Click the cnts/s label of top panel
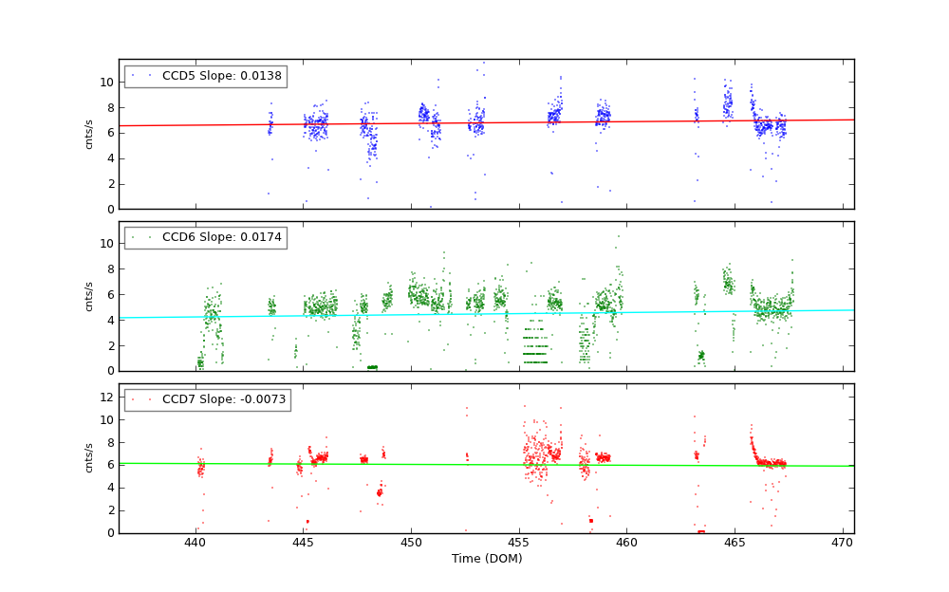The width and height of the screenshot is (949, 592). pyautogui.click(x=89, y=134)
